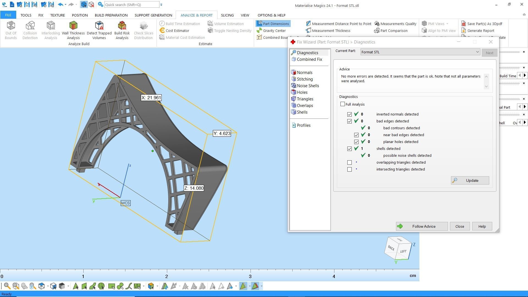Launch Build Risk Analysis
528x297 pixels.
pos(122,30)
